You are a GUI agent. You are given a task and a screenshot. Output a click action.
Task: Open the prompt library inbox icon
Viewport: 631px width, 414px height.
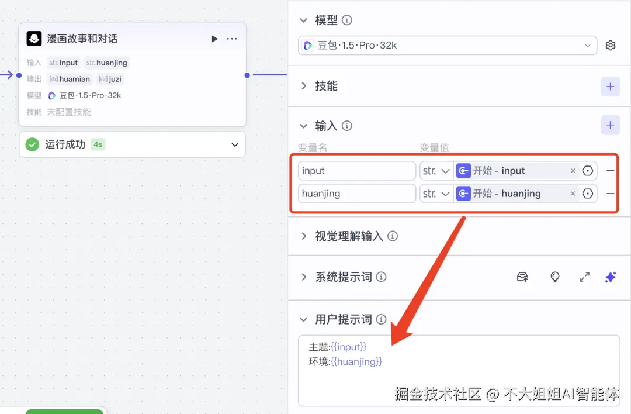522,277
